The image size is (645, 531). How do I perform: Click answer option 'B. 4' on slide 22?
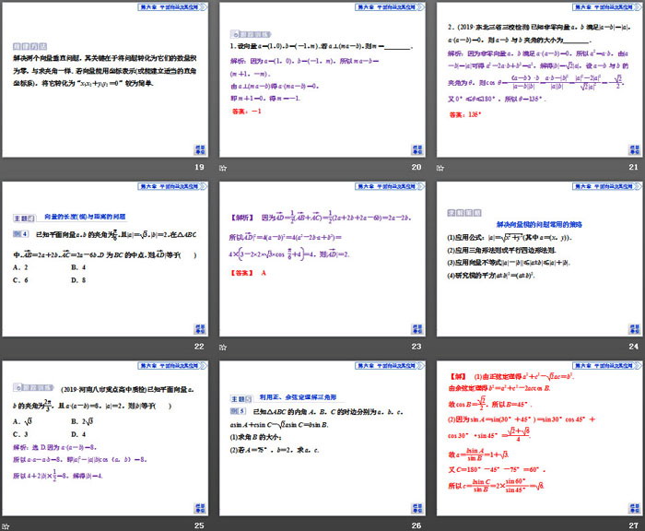point(78,267)
